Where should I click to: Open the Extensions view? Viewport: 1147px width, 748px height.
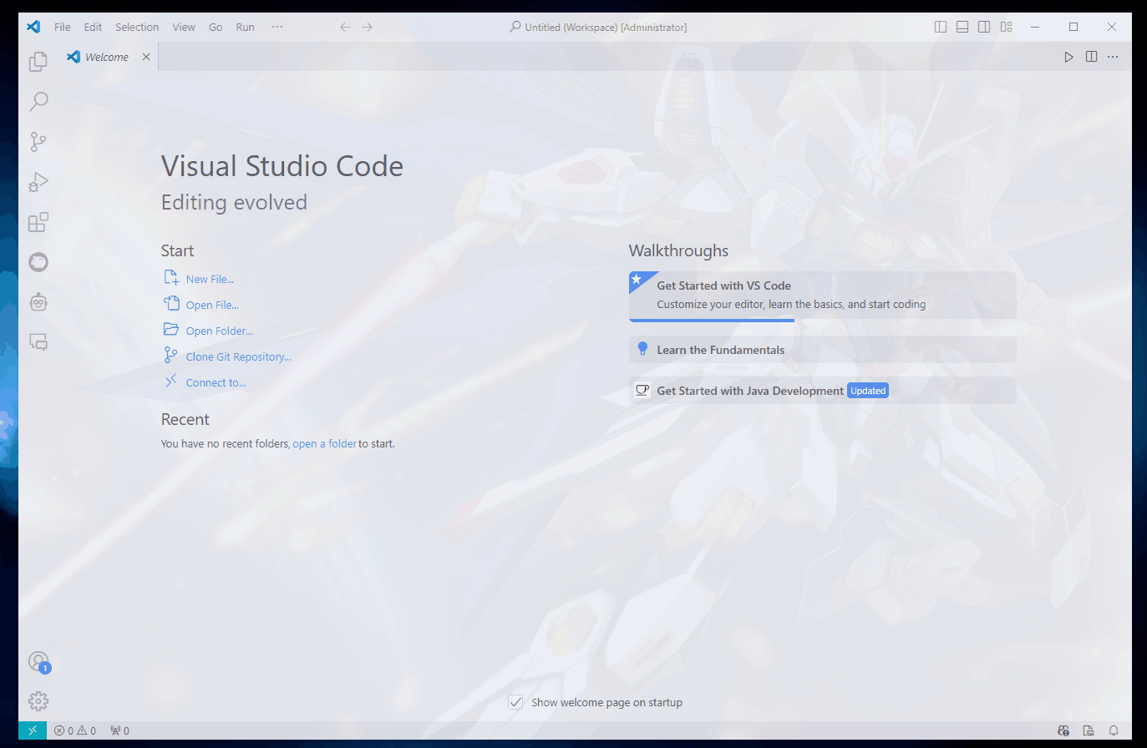(38, 222)
